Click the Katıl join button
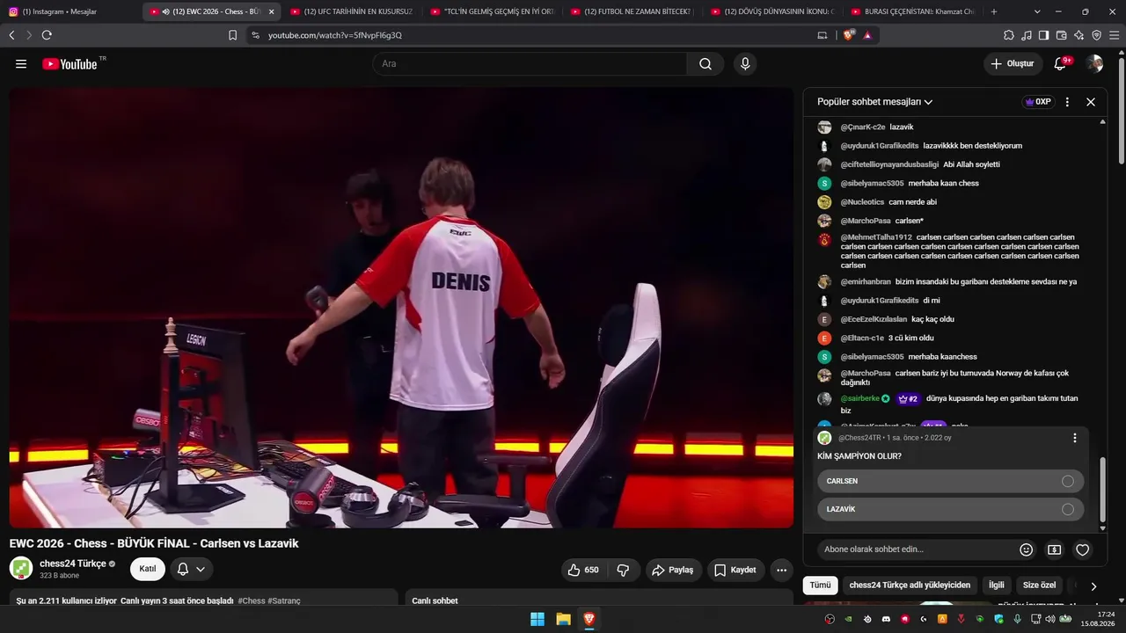Viewport: 1126px width, 633px height. (148, 570)
